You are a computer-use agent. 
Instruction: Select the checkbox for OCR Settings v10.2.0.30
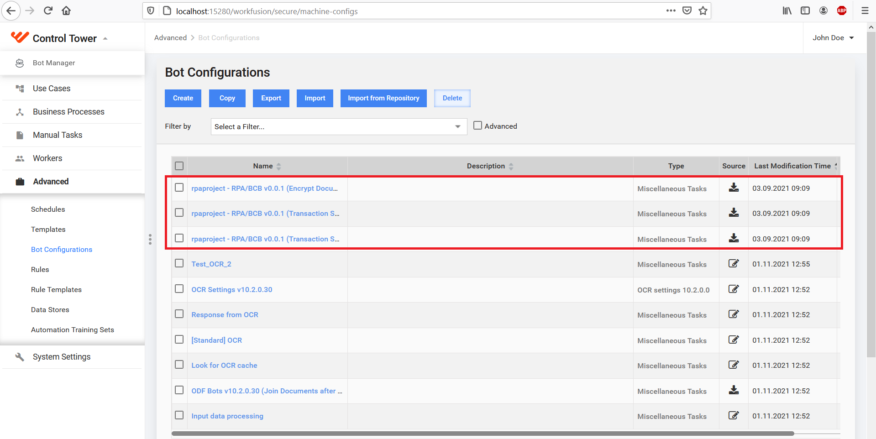point(179,289)
